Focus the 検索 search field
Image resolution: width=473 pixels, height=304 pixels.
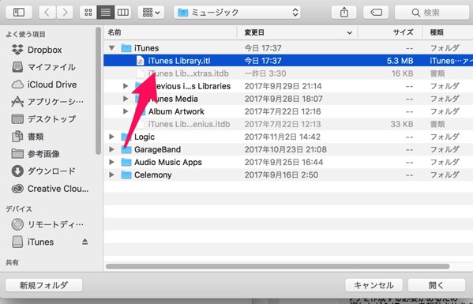[432, 13]
